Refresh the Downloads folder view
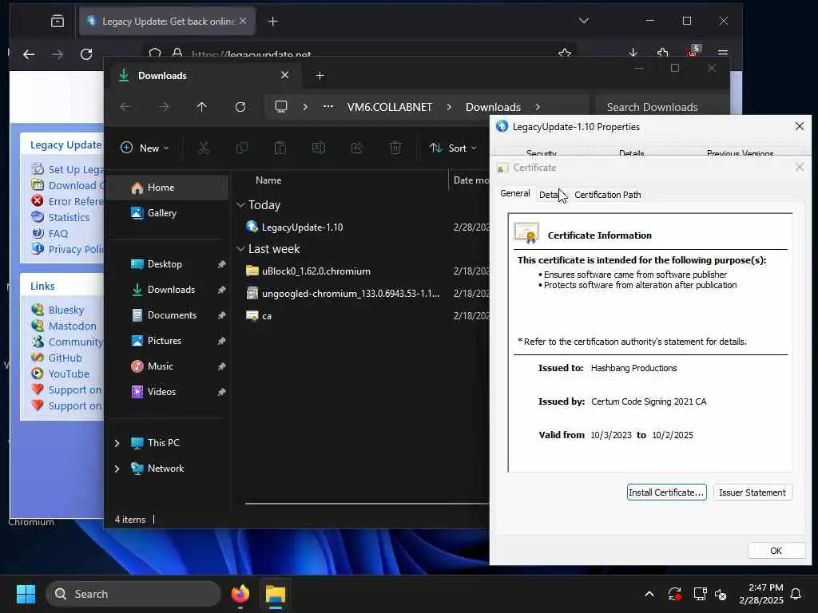Image resolution: width=818 pixels, height=613 pixels. 240,107
